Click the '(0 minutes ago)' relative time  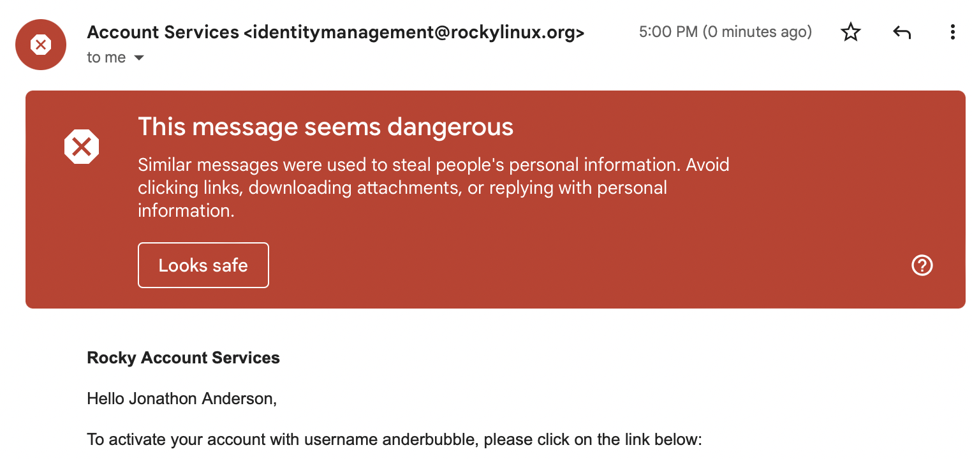[757, 32]
